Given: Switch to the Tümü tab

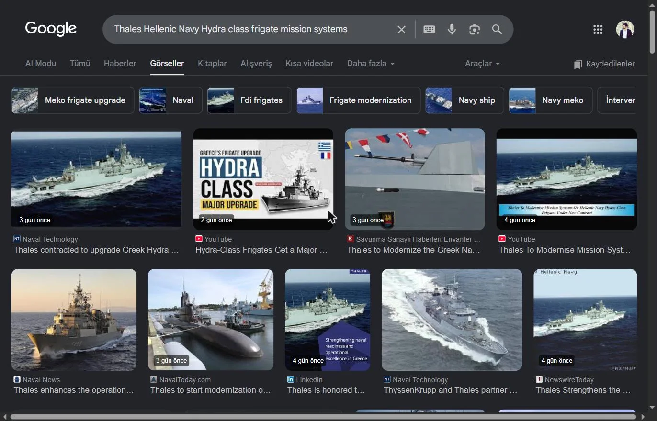Looking at the screenshot, I should [80, 63].
